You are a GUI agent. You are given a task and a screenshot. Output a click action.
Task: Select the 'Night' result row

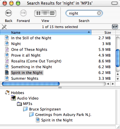tap(58, 44)
